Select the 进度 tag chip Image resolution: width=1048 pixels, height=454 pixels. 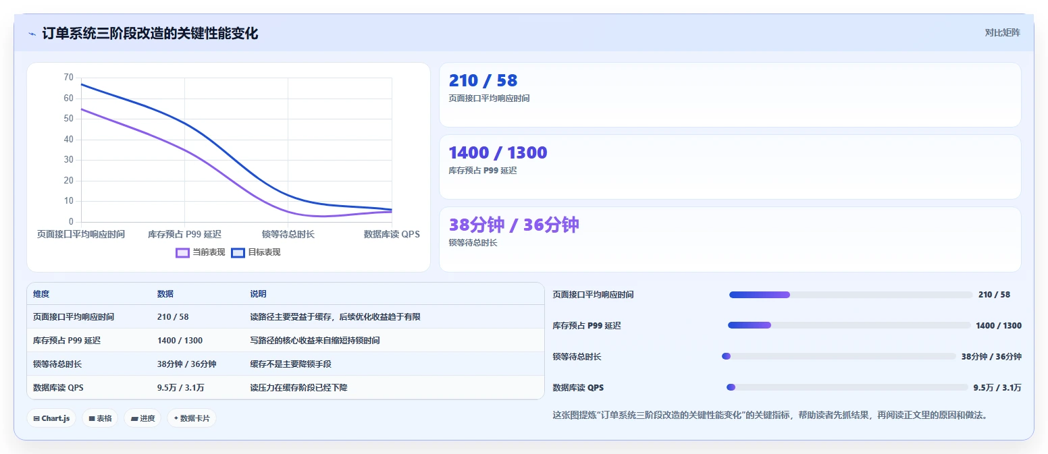142,418
